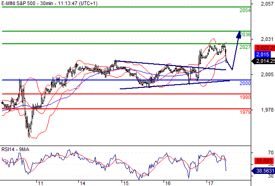The width and height of the screenshot is (275, 186).
Task: Click the blue 2,015 price tag
Action: pyautogui.click(x=262, y=54)
